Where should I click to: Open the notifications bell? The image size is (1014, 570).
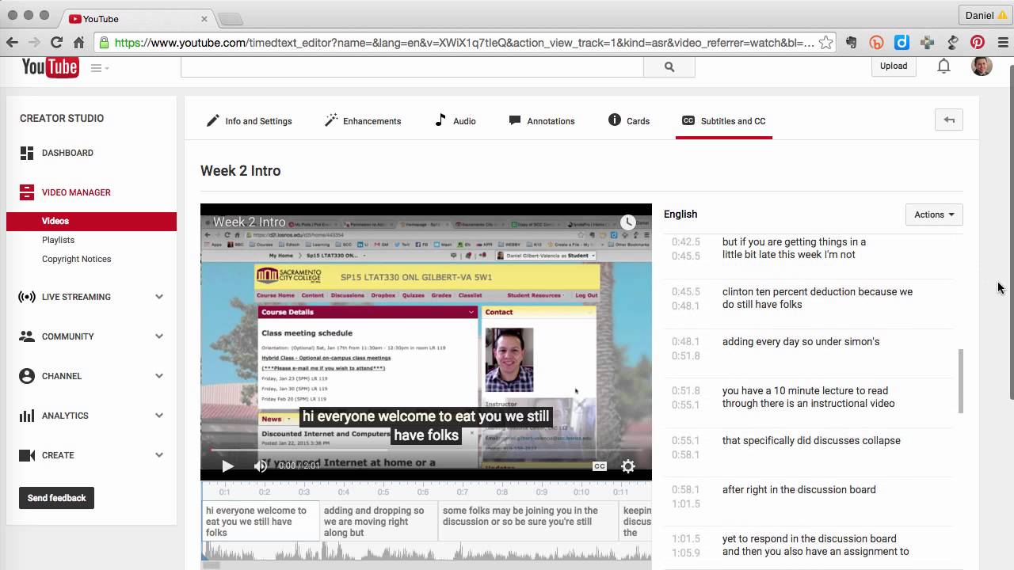pyautogui.click(x=943, y=66)
